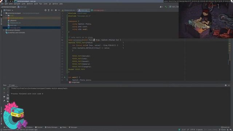The height and width of the screenshot is (131, 233).
Task: Open Project panel settings gear
Action: 56,10
